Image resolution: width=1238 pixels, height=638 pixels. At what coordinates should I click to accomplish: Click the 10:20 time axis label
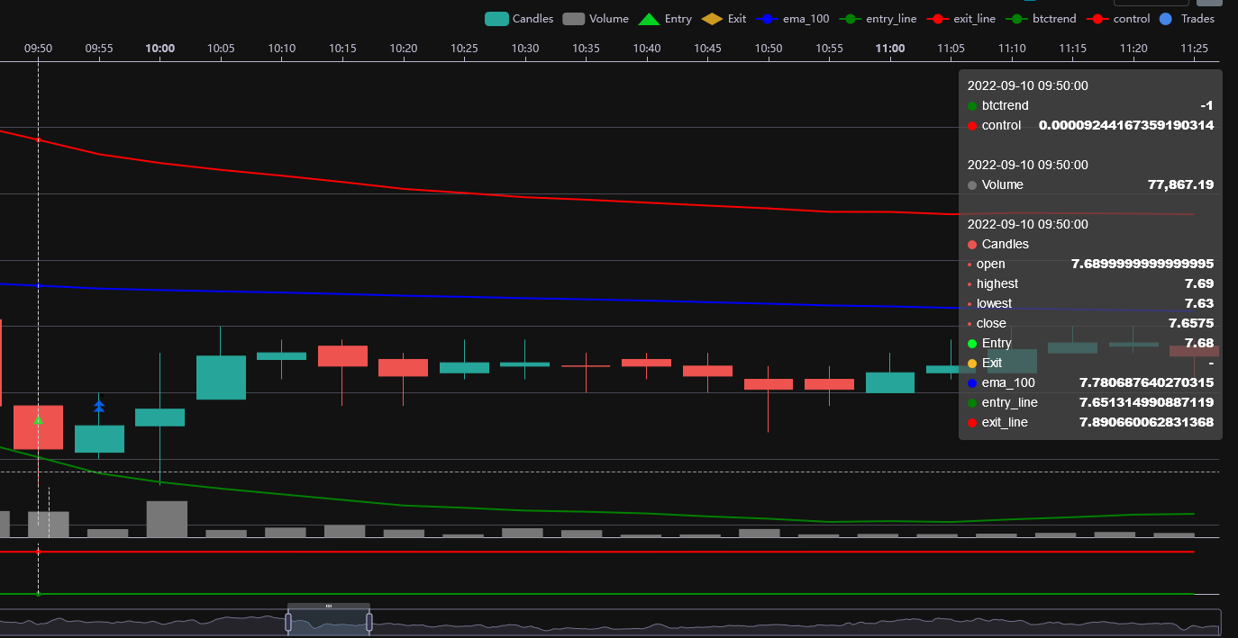coord(403,48)
